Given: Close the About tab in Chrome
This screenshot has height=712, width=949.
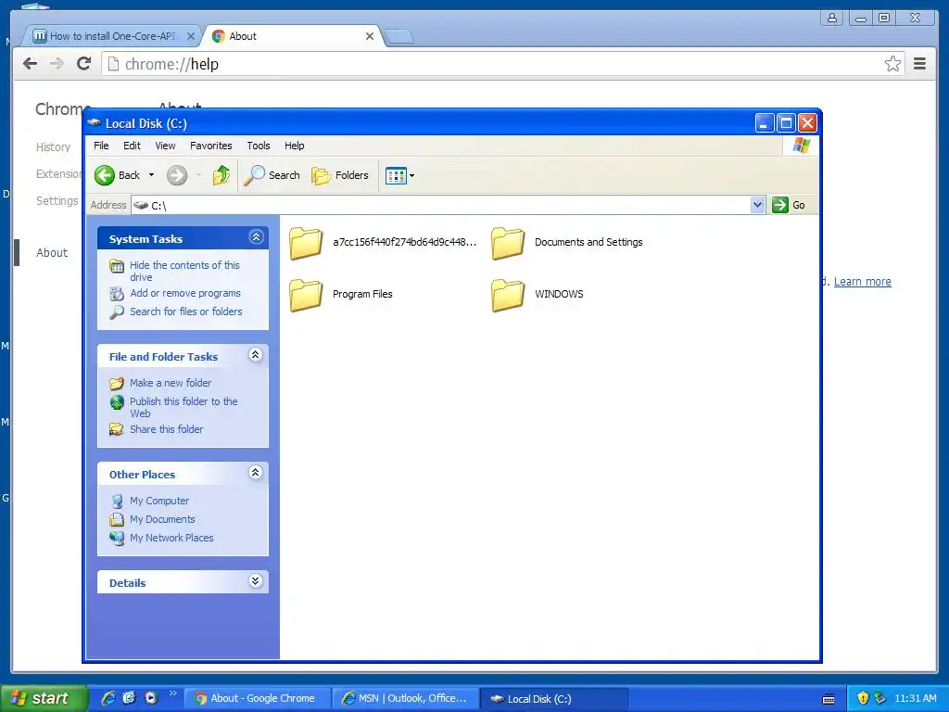Looking at the screenshot, I should tap(370, 36).
